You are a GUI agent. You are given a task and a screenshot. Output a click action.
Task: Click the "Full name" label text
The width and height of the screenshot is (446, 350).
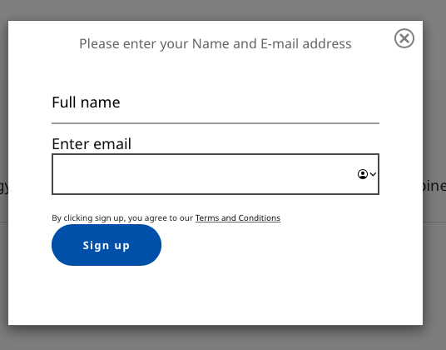pos(86,102)
